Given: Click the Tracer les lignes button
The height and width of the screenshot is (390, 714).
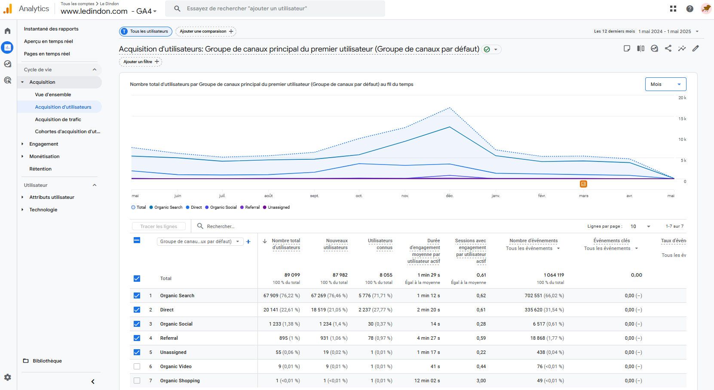Looking at the screenshot, I should pyautogui.click(x=159, y=226).
